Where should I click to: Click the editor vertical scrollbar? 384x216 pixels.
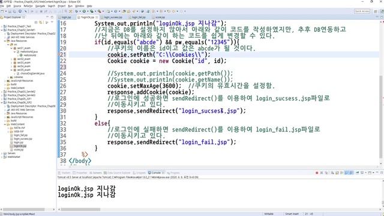(x=380, y=116)
